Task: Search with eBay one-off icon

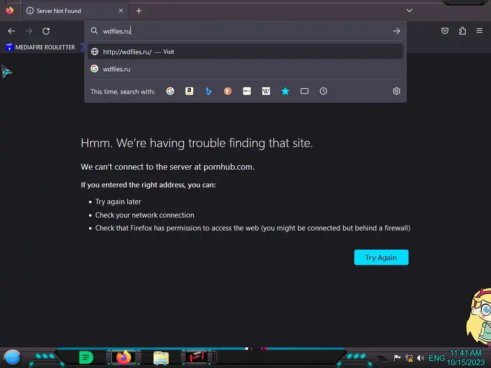Action: 247,91
